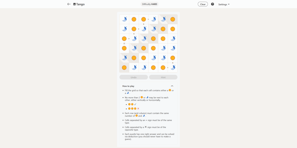
Task: Toggle the moon cell in row two, column three
Action: click(x=144, y=29)
